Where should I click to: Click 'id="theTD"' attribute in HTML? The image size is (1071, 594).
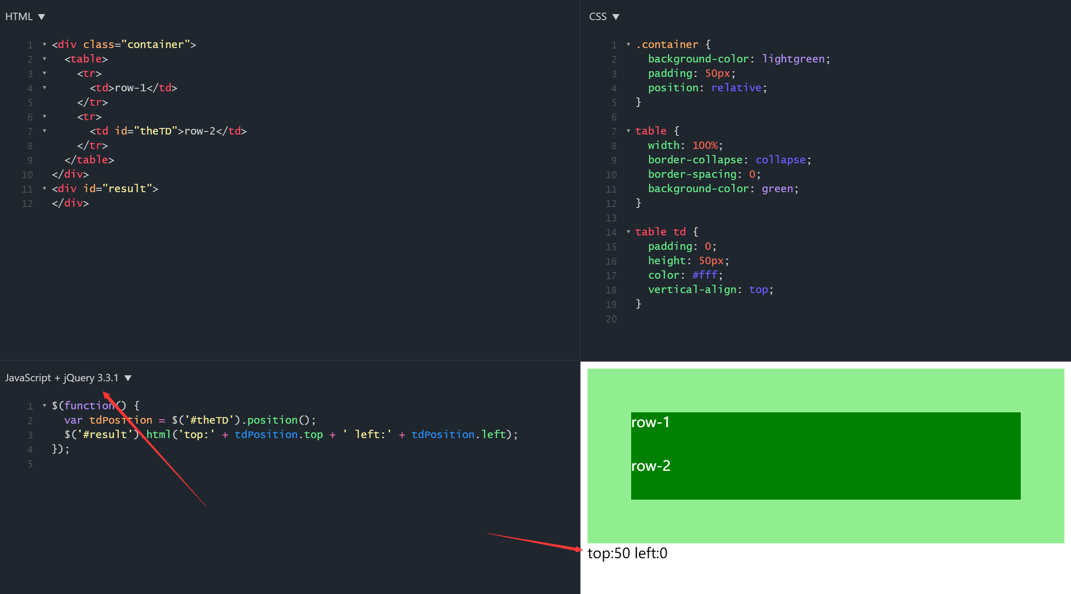point(146,131)
